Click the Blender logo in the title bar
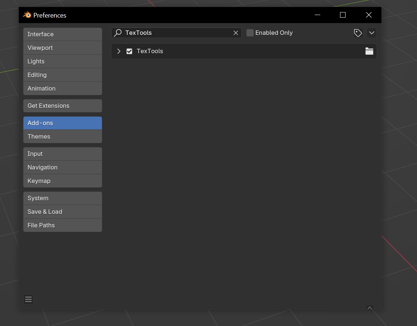Screen dimensions: 417x326 pyautogui.click(x=27, y=15)
